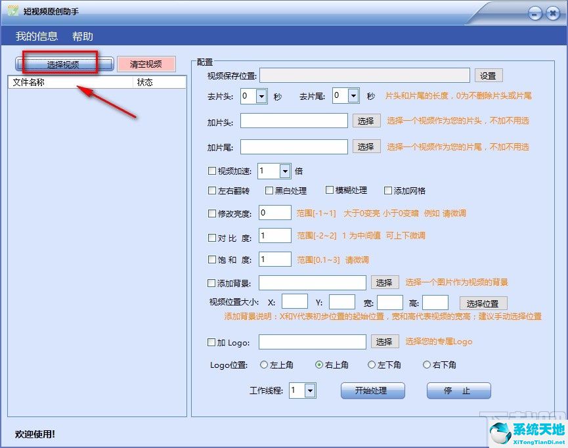Enable the 左右翻转 checkbox
This screenshot has width=568, height=448.
point(212,190)
